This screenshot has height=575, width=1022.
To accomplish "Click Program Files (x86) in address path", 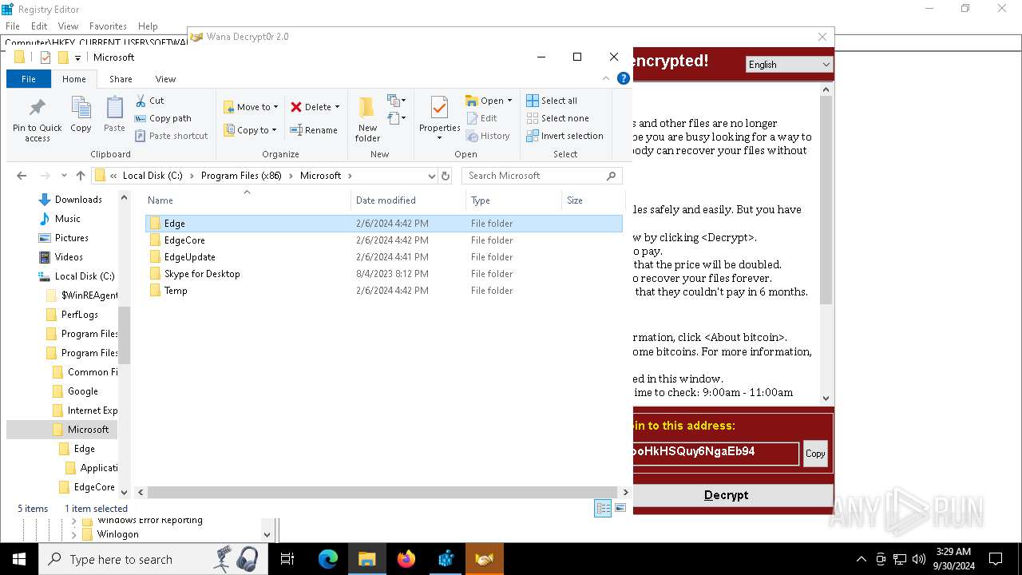I will [241, 176].
